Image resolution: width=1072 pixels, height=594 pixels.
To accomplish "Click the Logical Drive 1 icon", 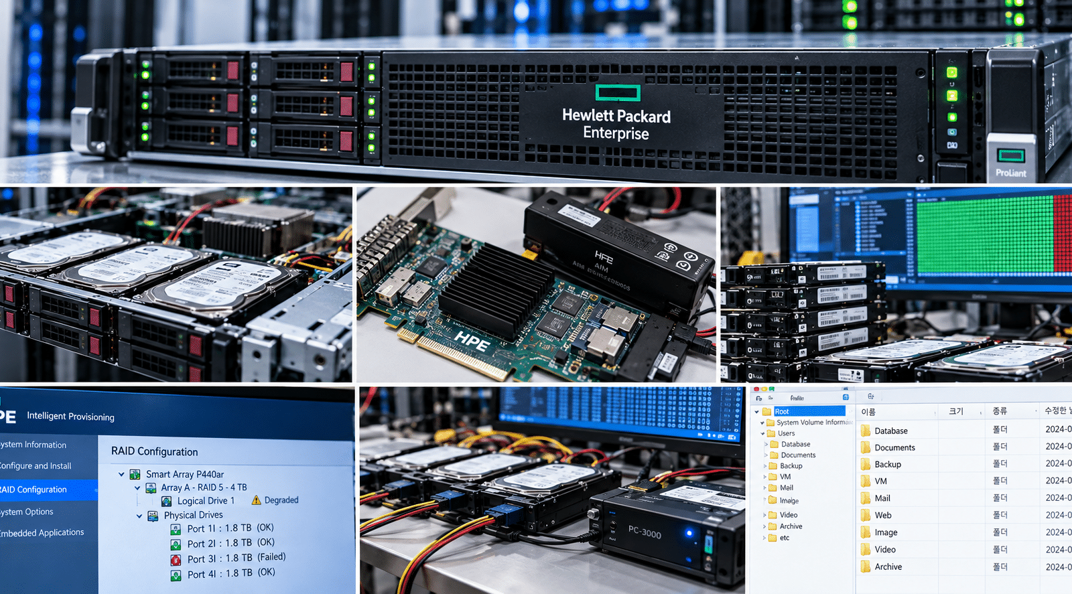I will (166, 501).
